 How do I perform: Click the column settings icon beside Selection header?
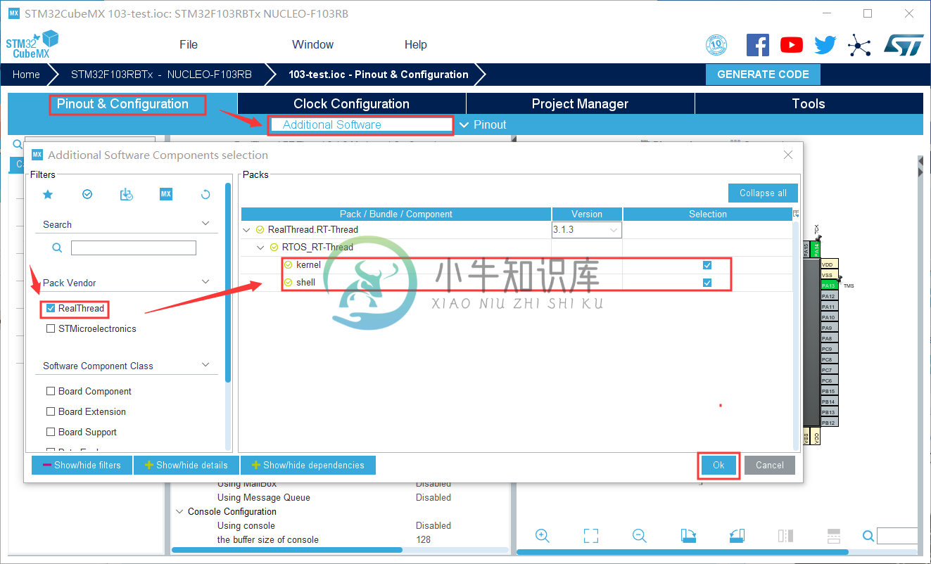796,214
